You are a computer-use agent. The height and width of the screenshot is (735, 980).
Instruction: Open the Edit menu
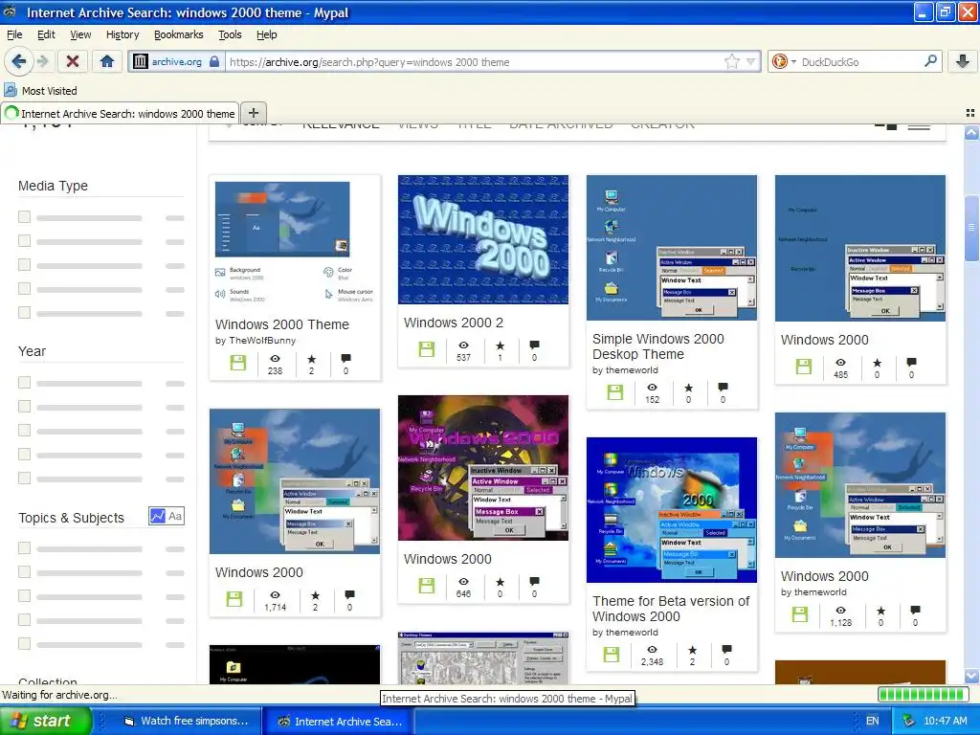click(x=46, y=34)
